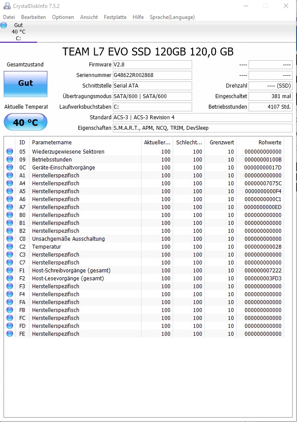This screenshot has width=297, height=422.
Task: Open the Hilfe menu
Action: 138,17
